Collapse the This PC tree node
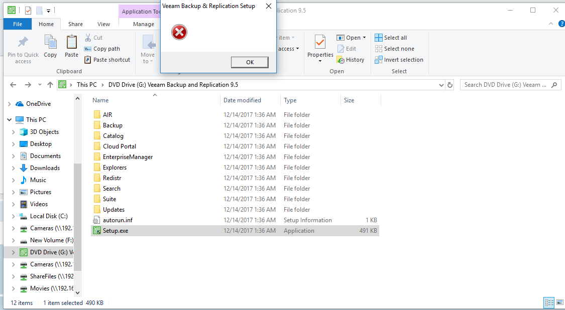 (10, 120)
